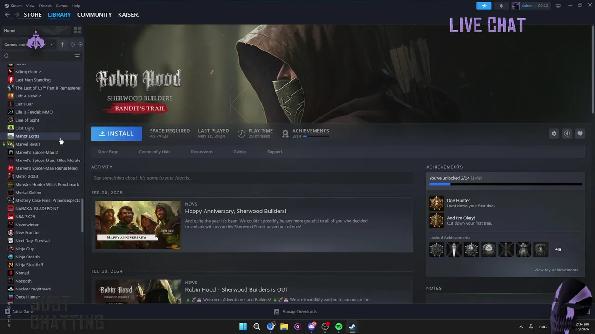
Task: Open the game info icon
Action: [567, 134]
